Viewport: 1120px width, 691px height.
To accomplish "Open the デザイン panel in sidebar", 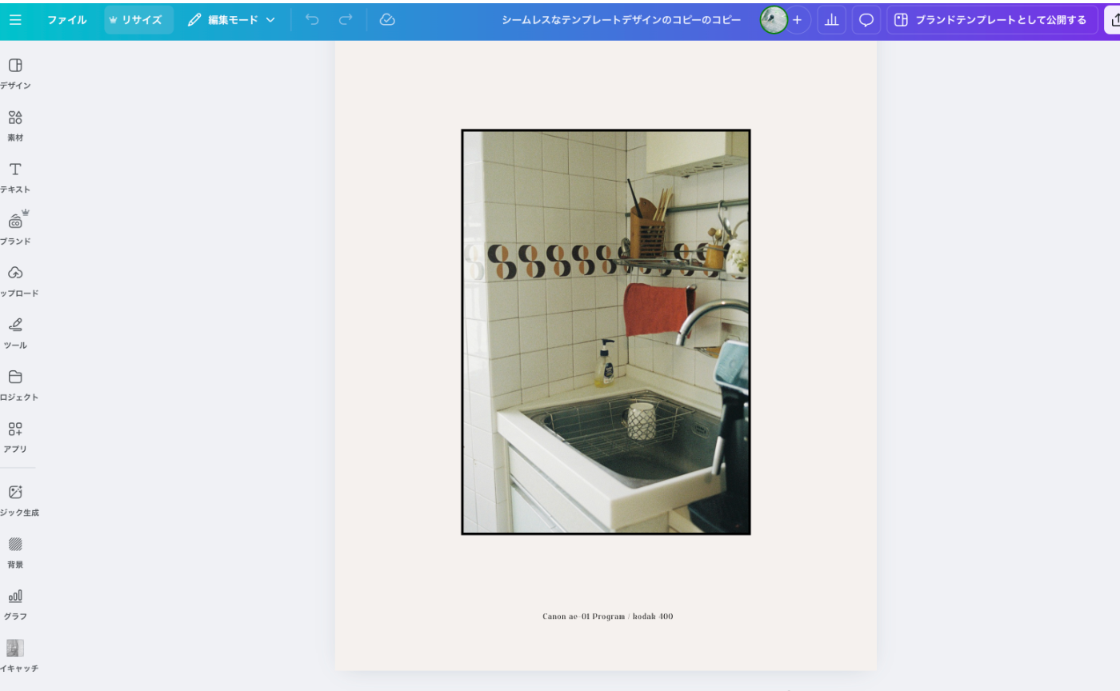I will [x=15, y=72].
